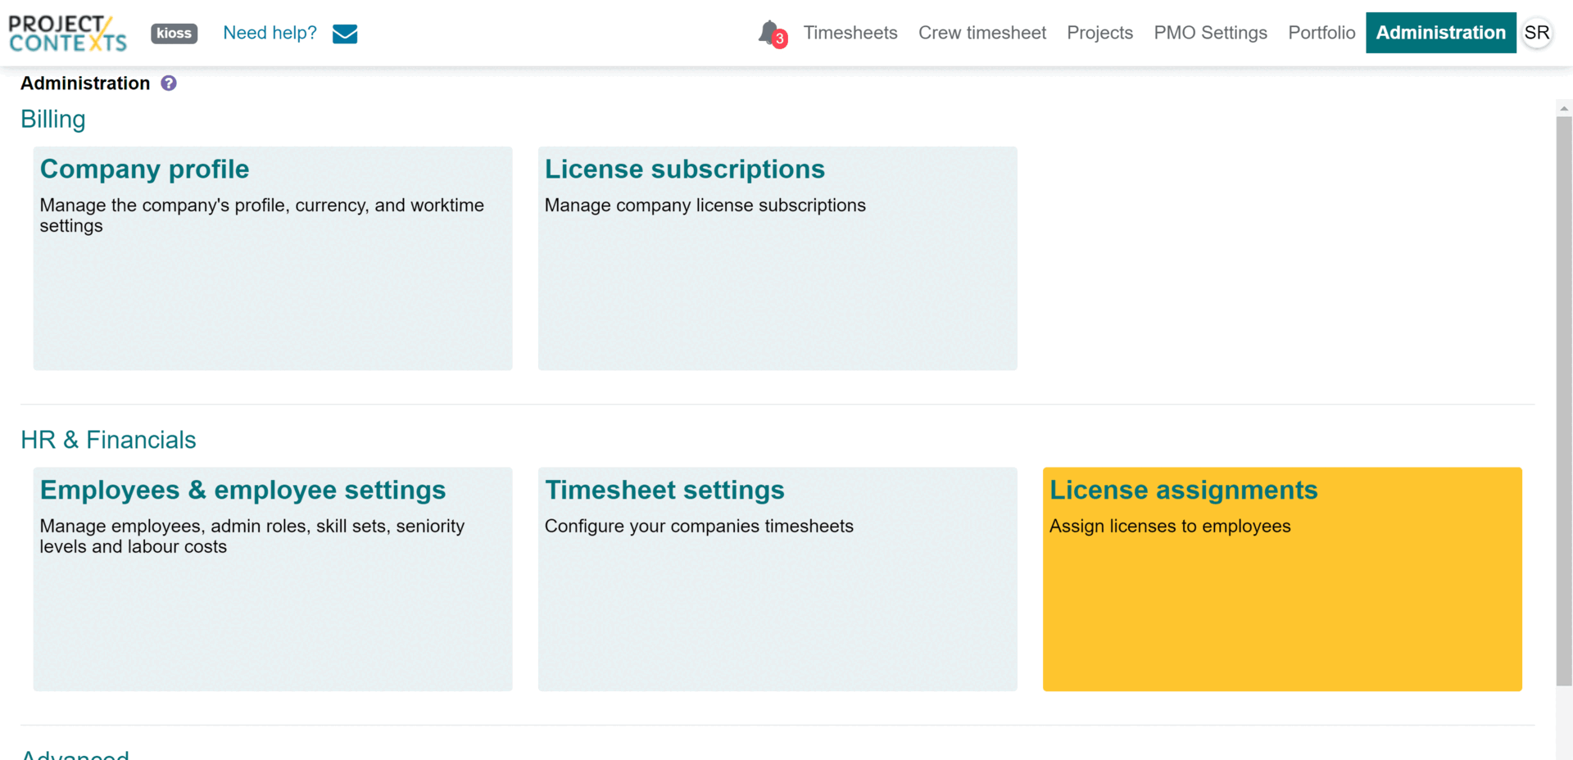Click 'Configure your companies timesheets' text

(x=699, y=527)
